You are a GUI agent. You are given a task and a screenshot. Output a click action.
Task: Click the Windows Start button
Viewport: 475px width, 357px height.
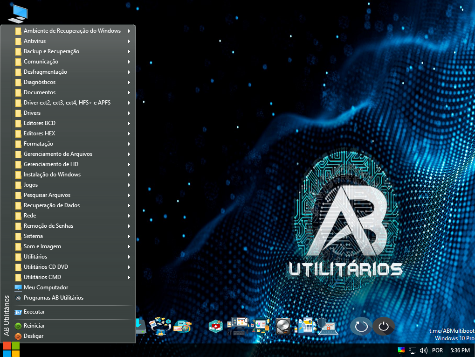(x=11, y=350)
